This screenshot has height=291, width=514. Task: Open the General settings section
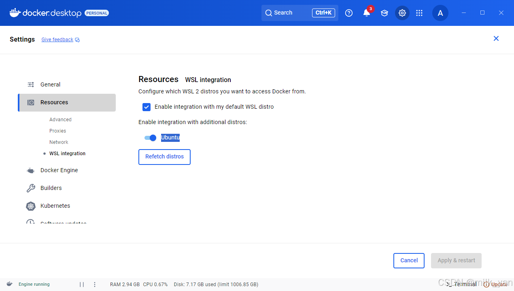coord(67,84)
